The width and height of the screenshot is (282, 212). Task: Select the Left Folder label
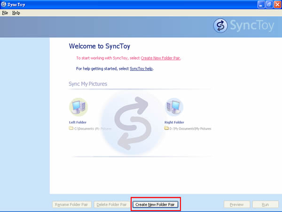pos(78,122)
